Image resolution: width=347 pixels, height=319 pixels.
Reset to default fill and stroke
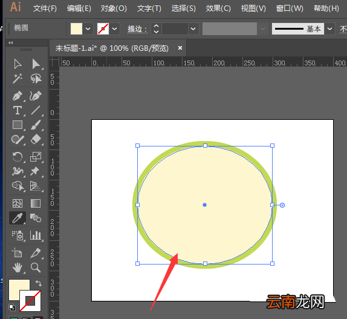[12, 307]
